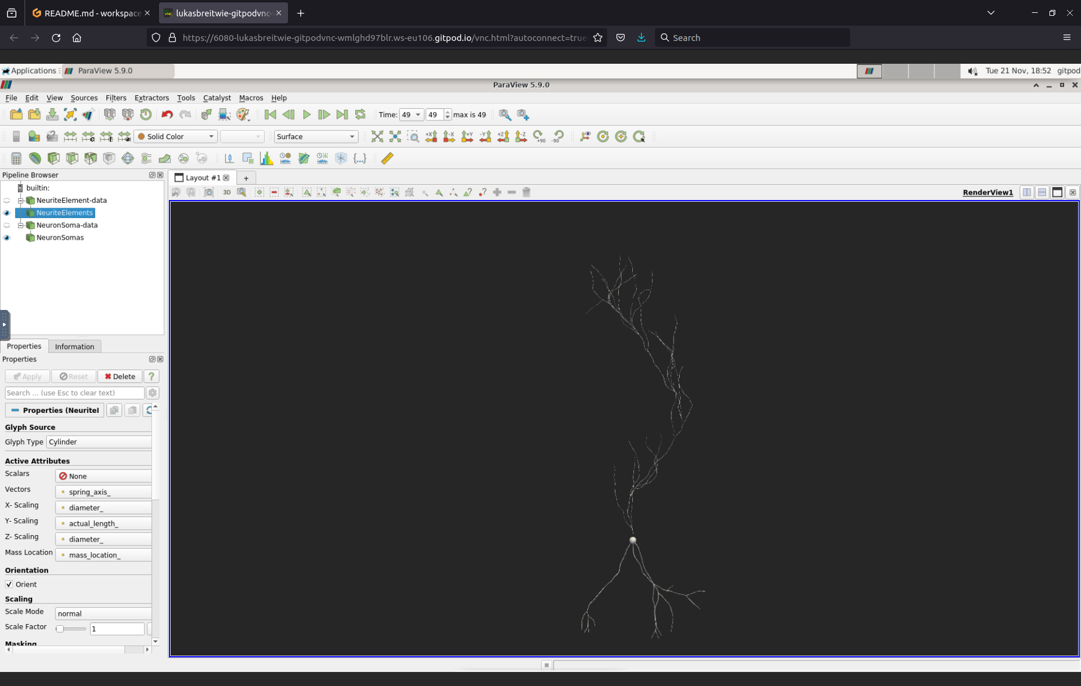The height and width of the screenshot is (686, 1081).
Task: Click the Scale Factor slider
Action: (71, 629)
